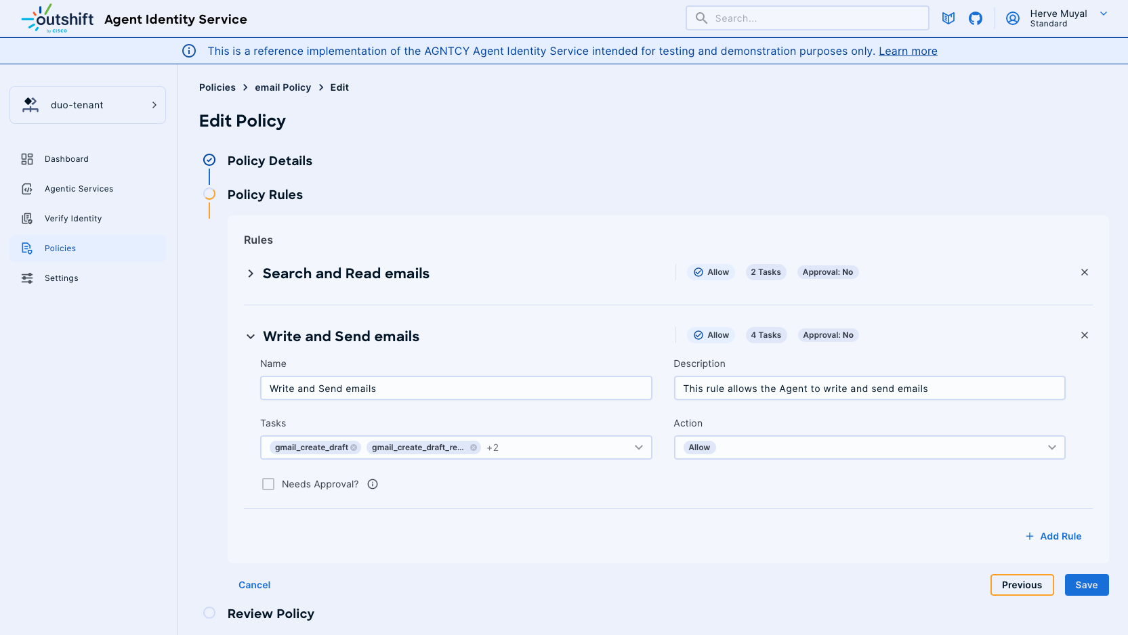Click the Edit breadcrumb text
Image resolution: width=1128 pixels, height=635 pixels.
[x=339, y=87]
